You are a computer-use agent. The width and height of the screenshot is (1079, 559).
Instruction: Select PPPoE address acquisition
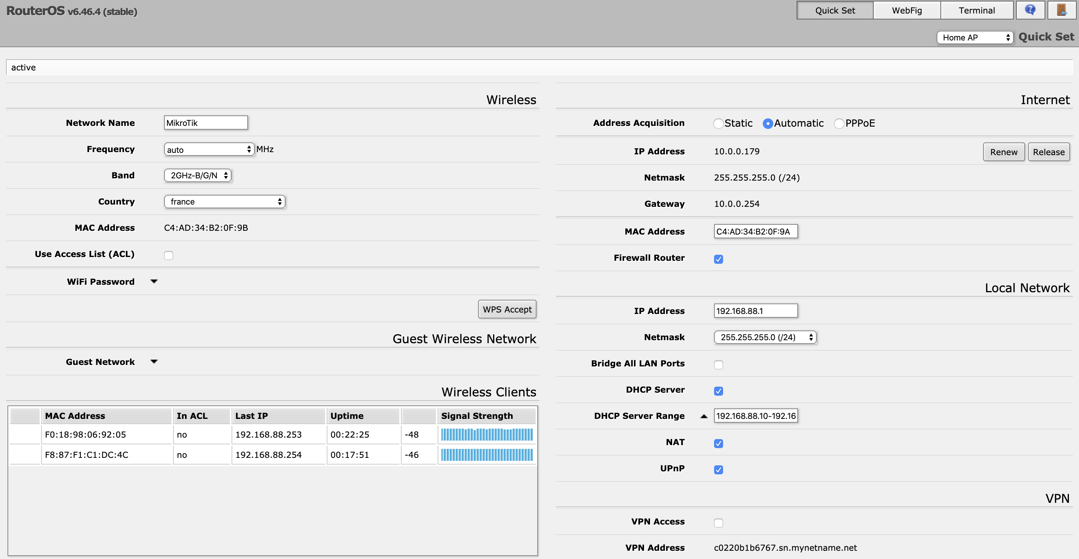pos(839,124)
